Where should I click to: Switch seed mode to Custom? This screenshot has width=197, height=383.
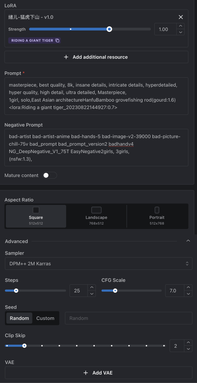[45, 318]
